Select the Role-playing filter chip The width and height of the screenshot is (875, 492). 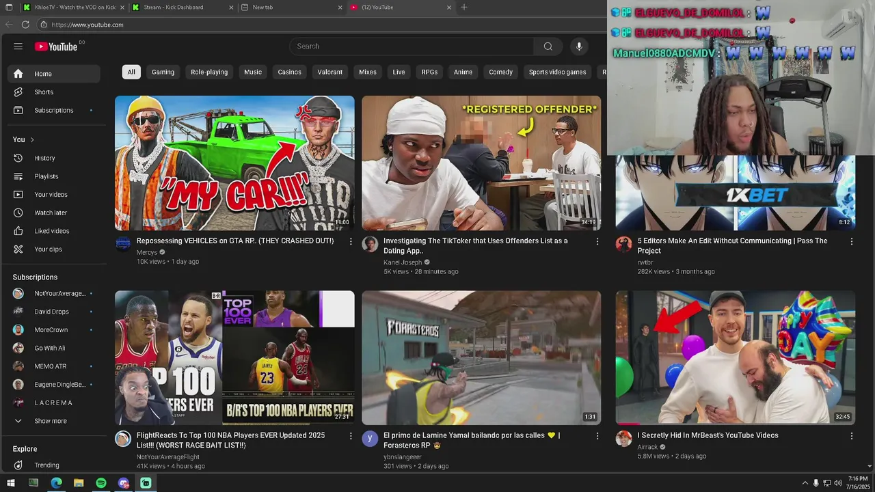pos(209,72)
